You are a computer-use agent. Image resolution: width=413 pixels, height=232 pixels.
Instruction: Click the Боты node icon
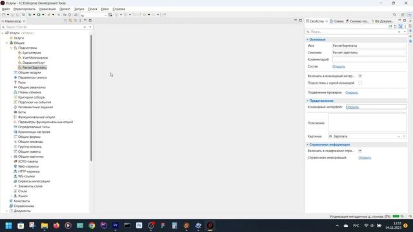[x=15, y=112]
